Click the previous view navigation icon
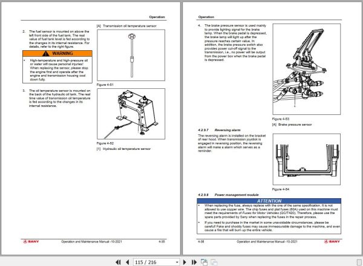This screenshot has height=266, width=363. pyautogui.click(x=204, y=262)
